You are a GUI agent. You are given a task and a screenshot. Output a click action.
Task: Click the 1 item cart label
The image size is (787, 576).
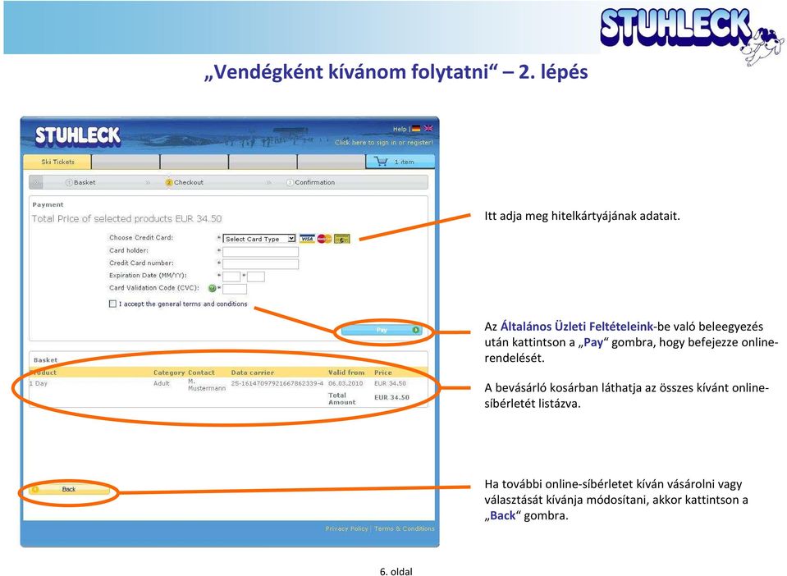coord(404,162)
